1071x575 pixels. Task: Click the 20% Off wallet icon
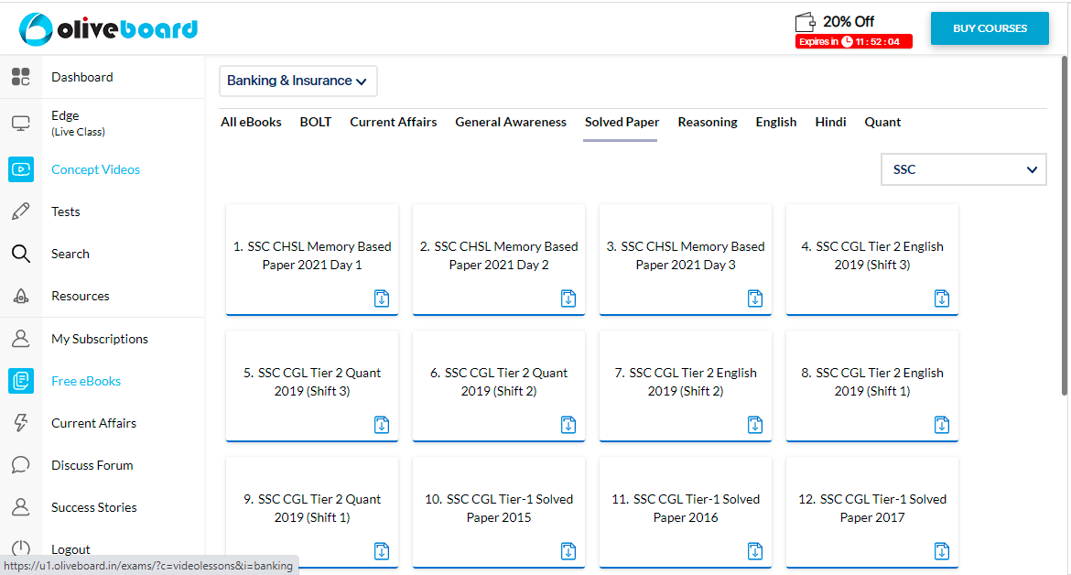click(x=806, y=22)
